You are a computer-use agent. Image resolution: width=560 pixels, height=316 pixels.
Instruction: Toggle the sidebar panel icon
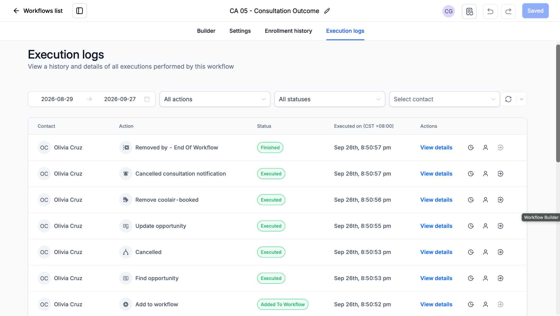point(80,11)
